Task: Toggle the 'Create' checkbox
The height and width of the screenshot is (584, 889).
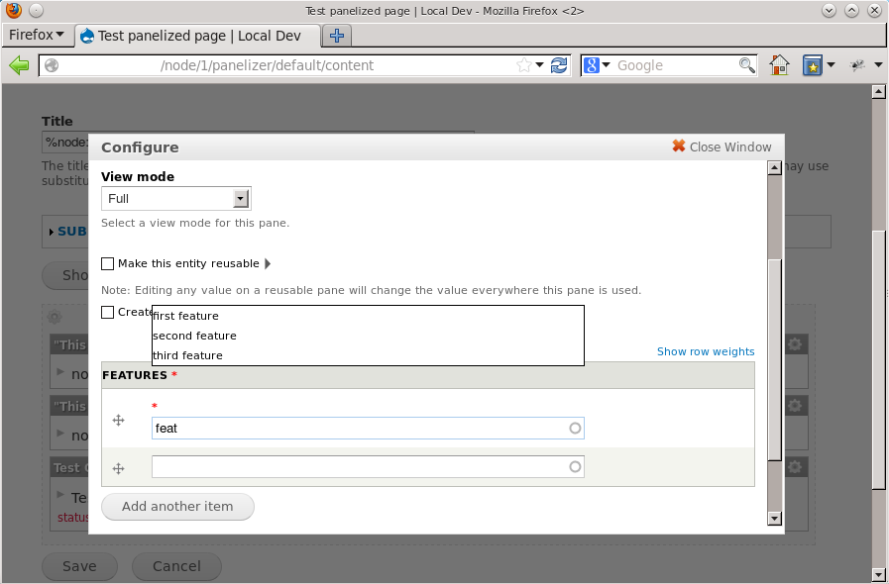Action: click(107, 312)
